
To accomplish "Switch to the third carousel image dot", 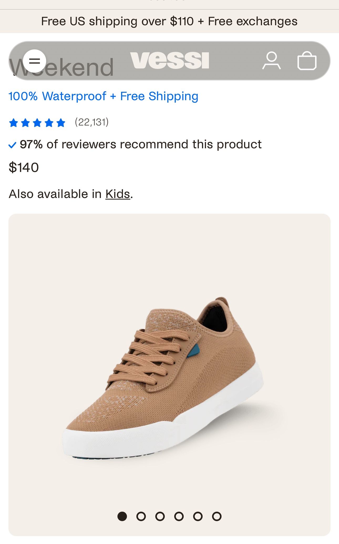I will click(x=160, y=516).
